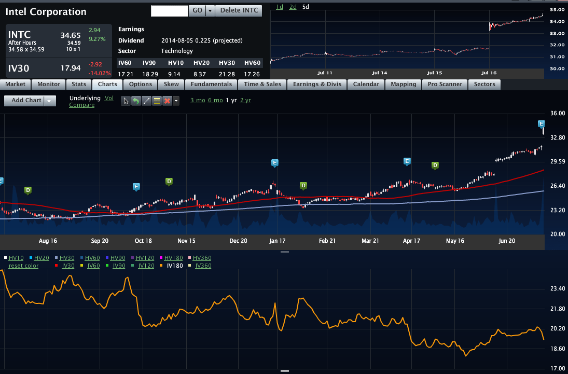
Task: Click the earnings E marker near January 17
Action: coord(275,163)
